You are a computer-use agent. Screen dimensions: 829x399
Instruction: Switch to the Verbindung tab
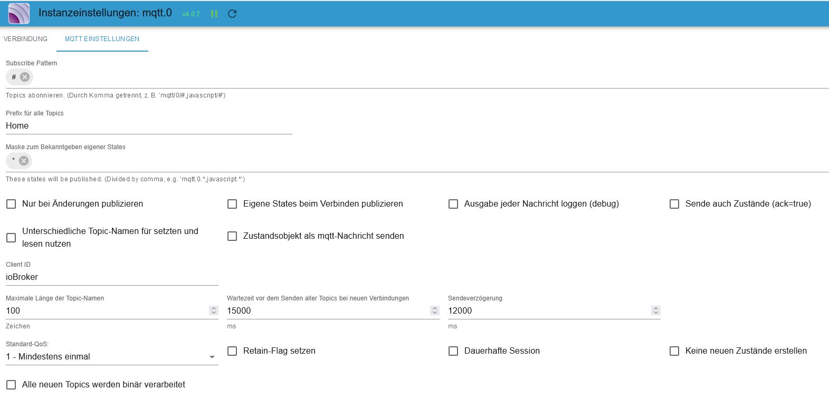[25, 39]
